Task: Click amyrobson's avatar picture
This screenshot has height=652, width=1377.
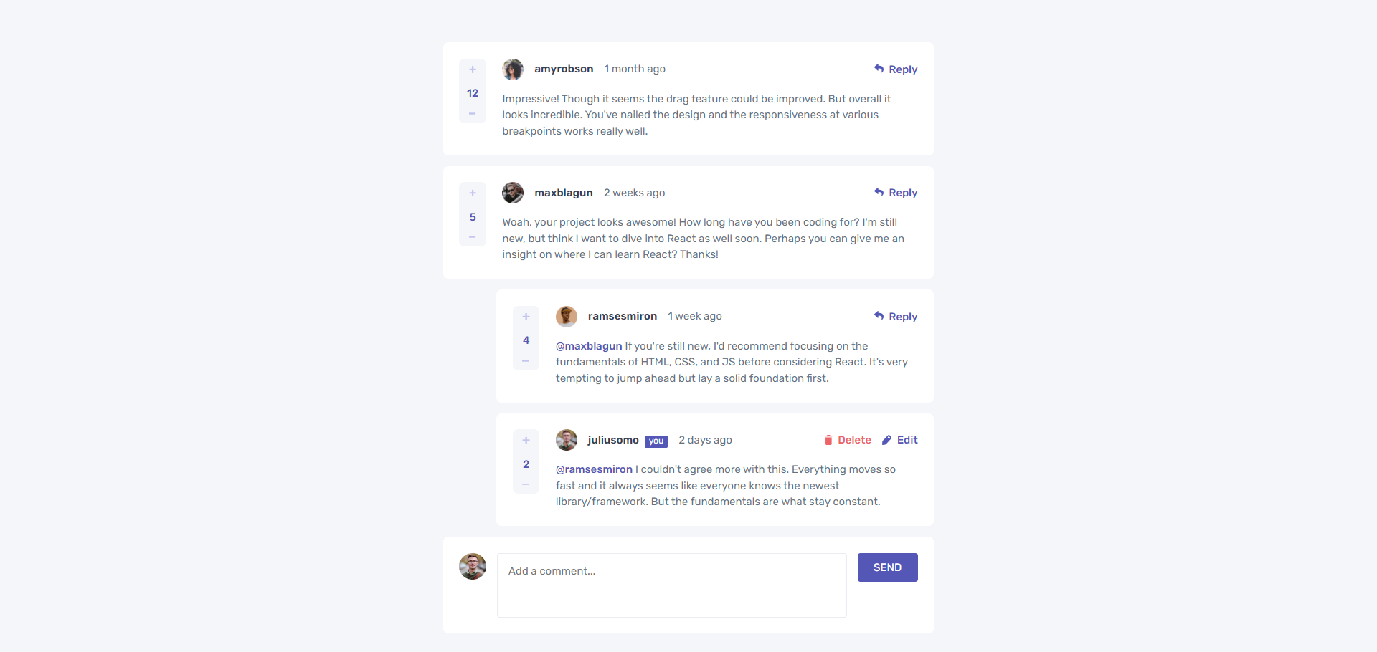Action: tap(513, 69)
